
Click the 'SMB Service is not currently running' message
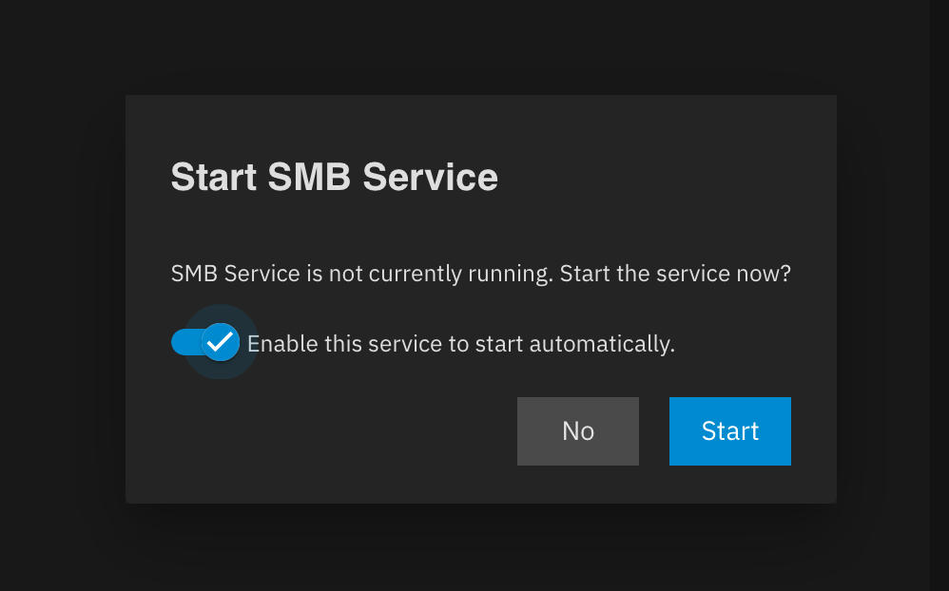(x=361, y=275)
